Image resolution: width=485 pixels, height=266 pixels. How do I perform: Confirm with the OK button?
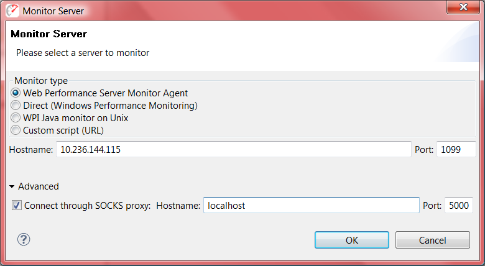352,240
